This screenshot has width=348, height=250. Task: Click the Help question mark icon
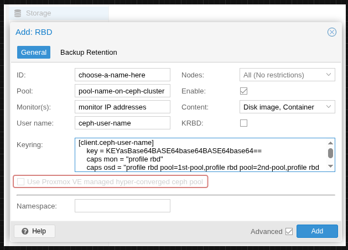click(25, 231)
